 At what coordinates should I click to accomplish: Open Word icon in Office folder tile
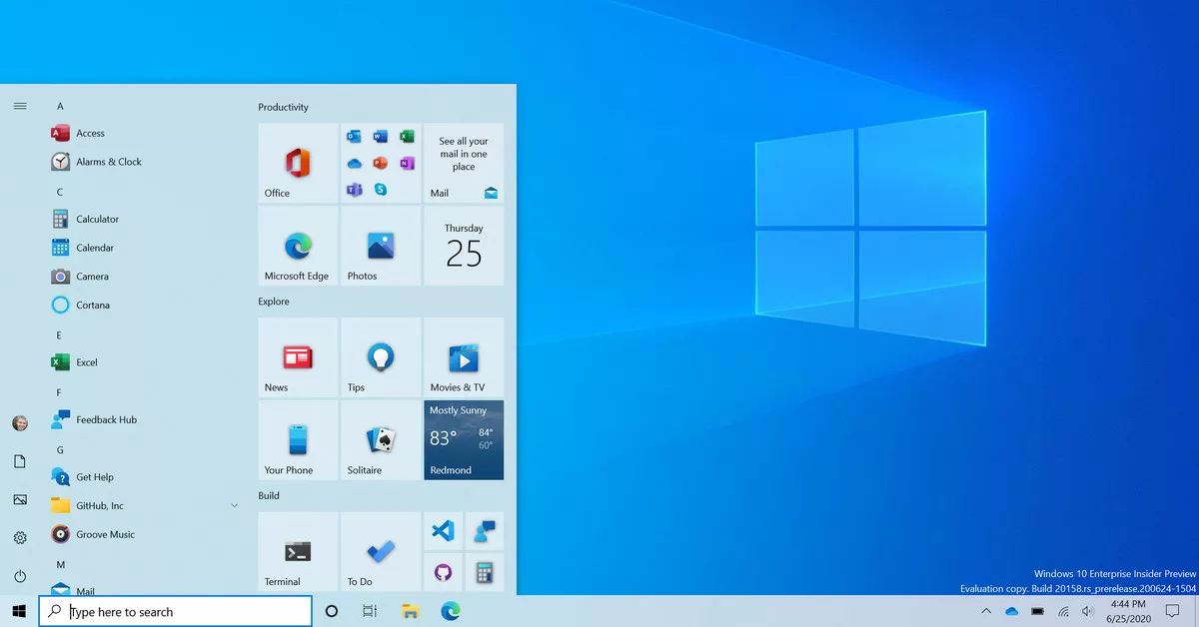click(381, 137)
